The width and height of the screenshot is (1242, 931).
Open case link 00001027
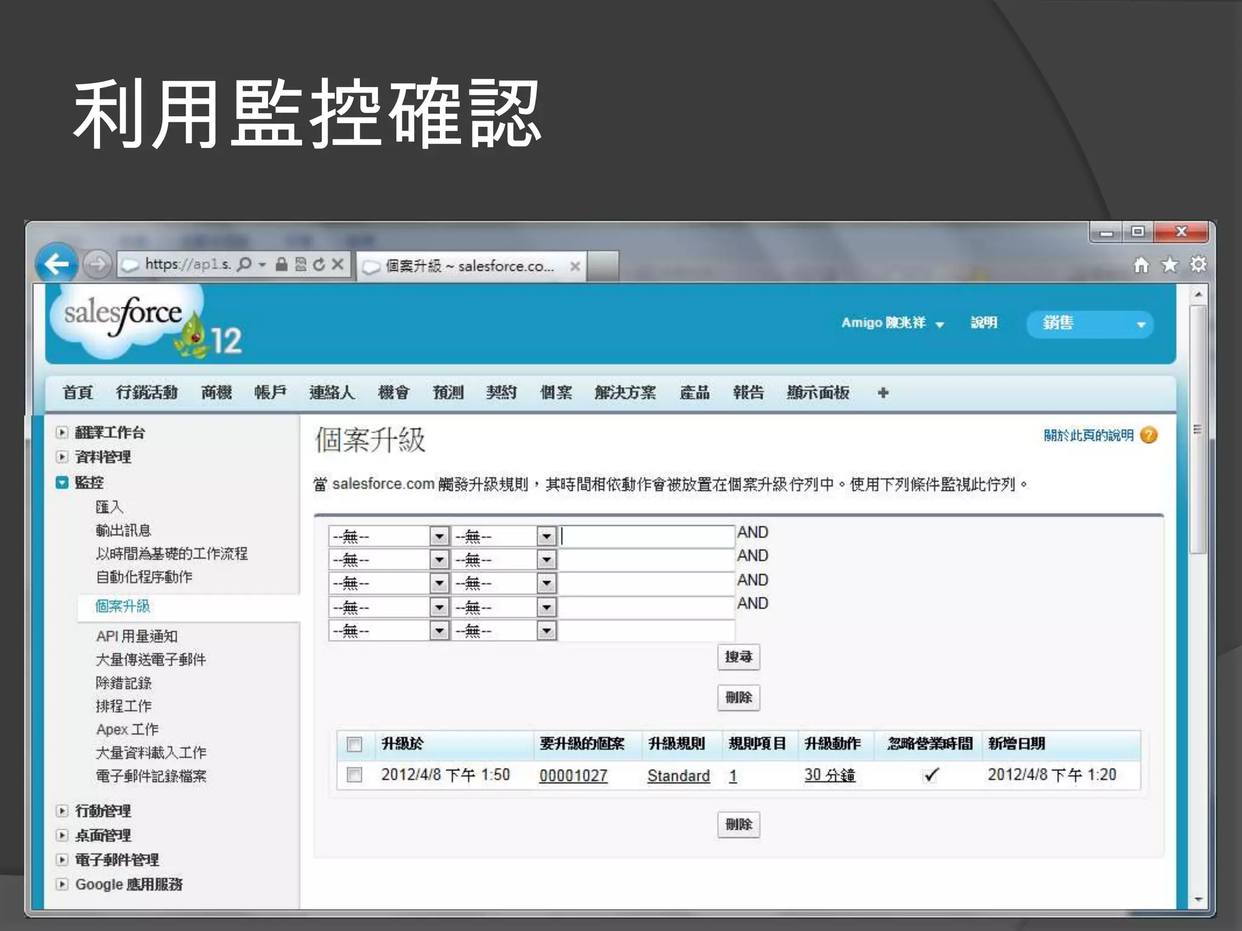[573, 775]
